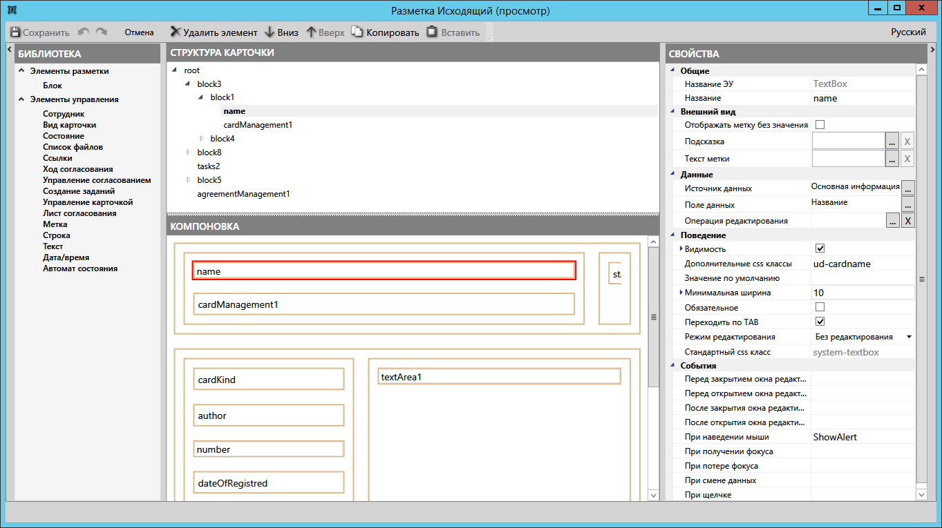Click the undo arrow icon in toolbar
942x528 pixels.
[x=84, y=32]
